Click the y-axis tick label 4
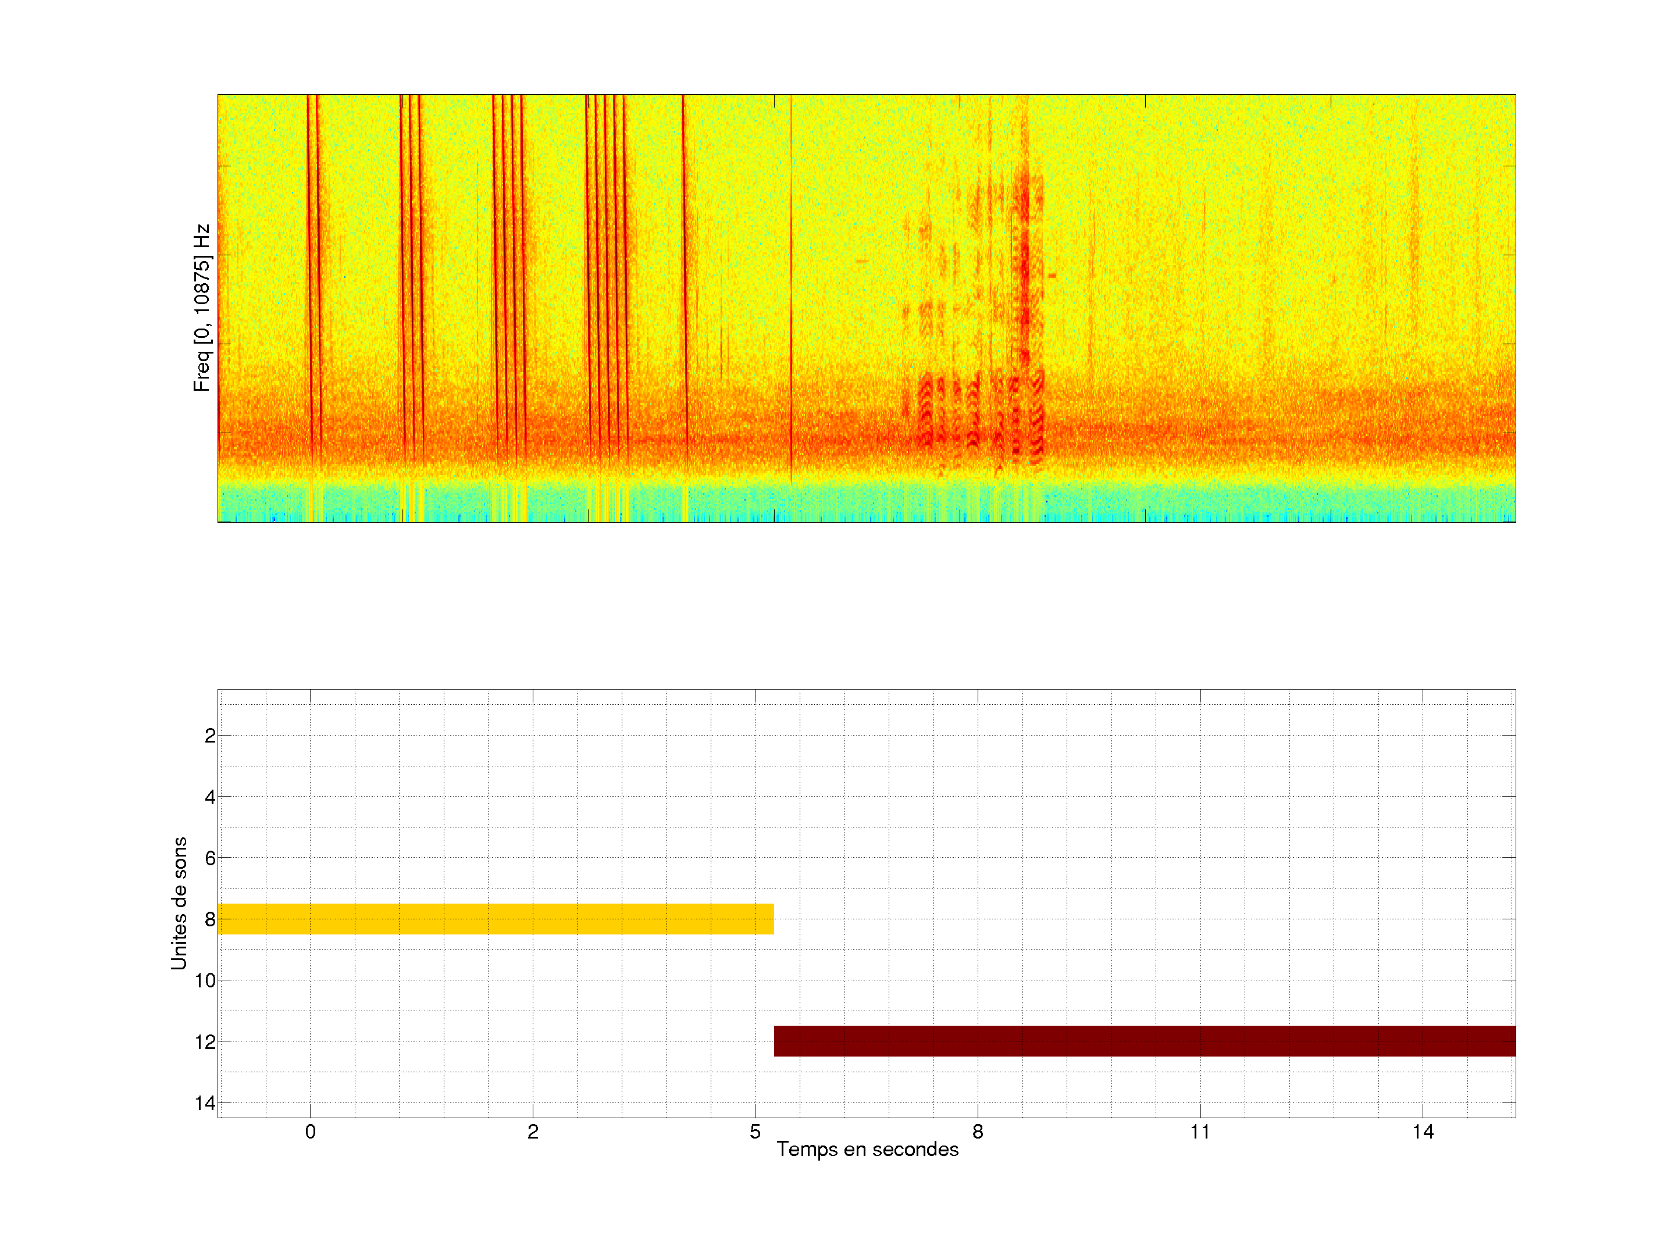The image size is (1675, 1256). (210, 797)
